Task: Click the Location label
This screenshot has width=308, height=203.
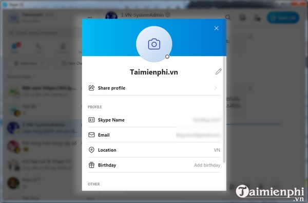Action: coord(107,150)
